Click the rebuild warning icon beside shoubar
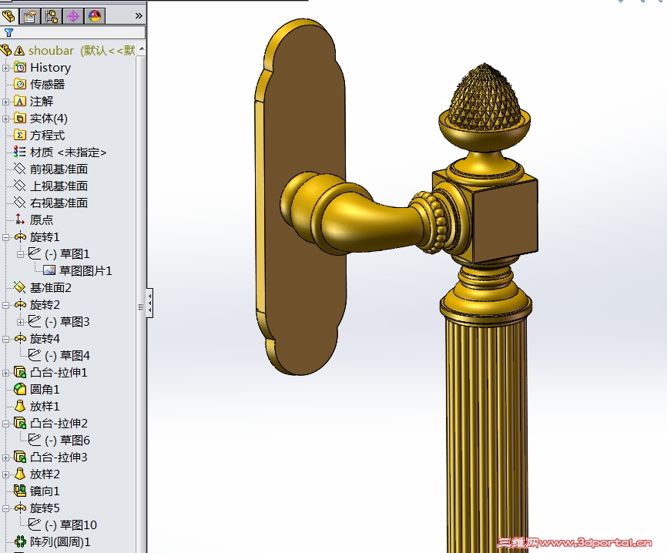The height and width of the screenshot is (553, 667). 19,51
